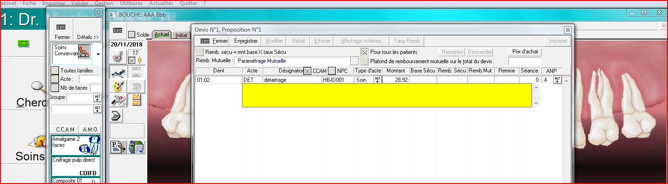Viewport: 668px width, 184px height.
Task: Open the ANP dropdown next to 4
Action: tap(557, 80)
